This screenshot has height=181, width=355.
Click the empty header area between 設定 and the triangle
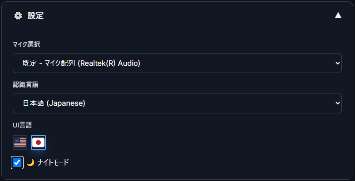189,15
